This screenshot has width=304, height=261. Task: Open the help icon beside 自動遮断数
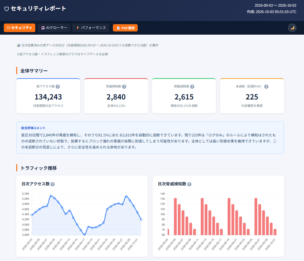point(192,86)
